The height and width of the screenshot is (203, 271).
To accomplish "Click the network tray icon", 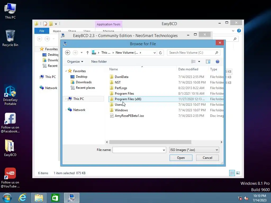I will tap(240, 198).
